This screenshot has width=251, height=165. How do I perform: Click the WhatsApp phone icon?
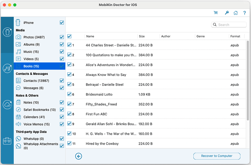tap(18, 139)
